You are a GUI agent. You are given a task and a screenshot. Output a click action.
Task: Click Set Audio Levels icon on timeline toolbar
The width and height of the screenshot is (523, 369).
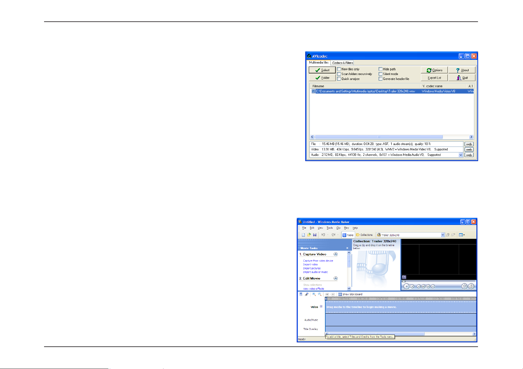click(x=301, y=294)
